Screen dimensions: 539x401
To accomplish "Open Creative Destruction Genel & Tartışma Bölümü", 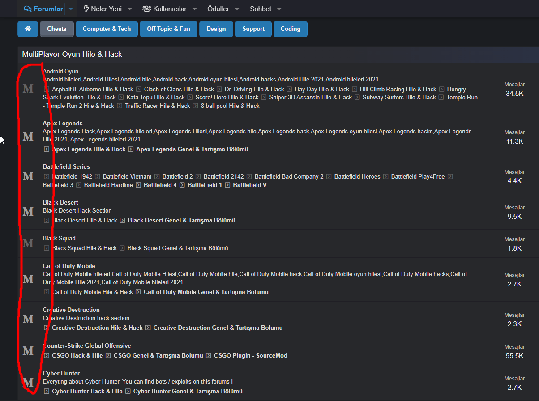I will click(218, 328).
